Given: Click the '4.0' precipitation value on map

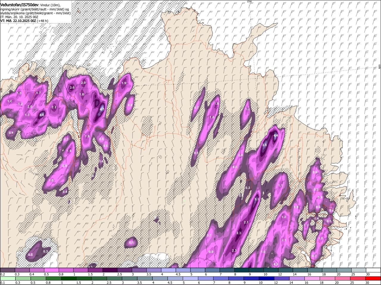Looking at the screenshot, I should click(x=42, y=115).
